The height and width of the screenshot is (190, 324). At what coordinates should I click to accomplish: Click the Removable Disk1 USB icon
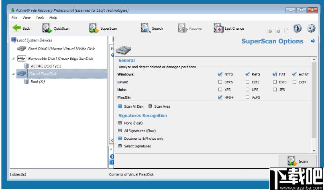(x=22, y=58)
